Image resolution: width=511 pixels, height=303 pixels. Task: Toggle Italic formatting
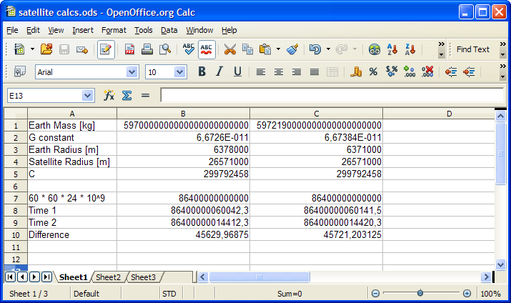[x=219, y=71]
